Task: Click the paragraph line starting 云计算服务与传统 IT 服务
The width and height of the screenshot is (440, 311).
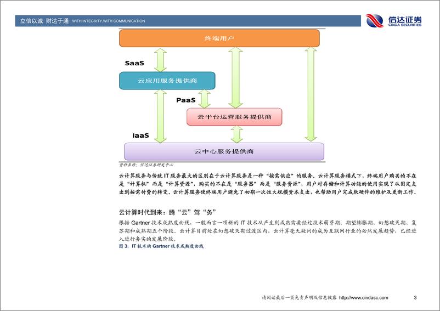Action: (267, 176)
